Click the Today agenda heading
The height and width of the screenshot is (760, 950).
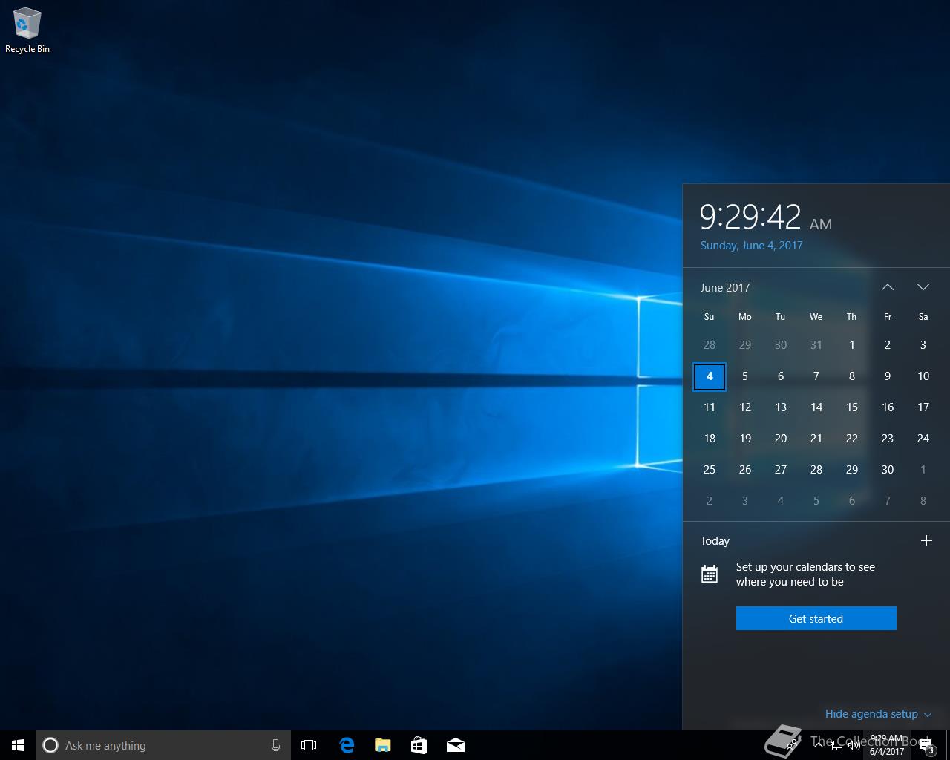[715, 541]
